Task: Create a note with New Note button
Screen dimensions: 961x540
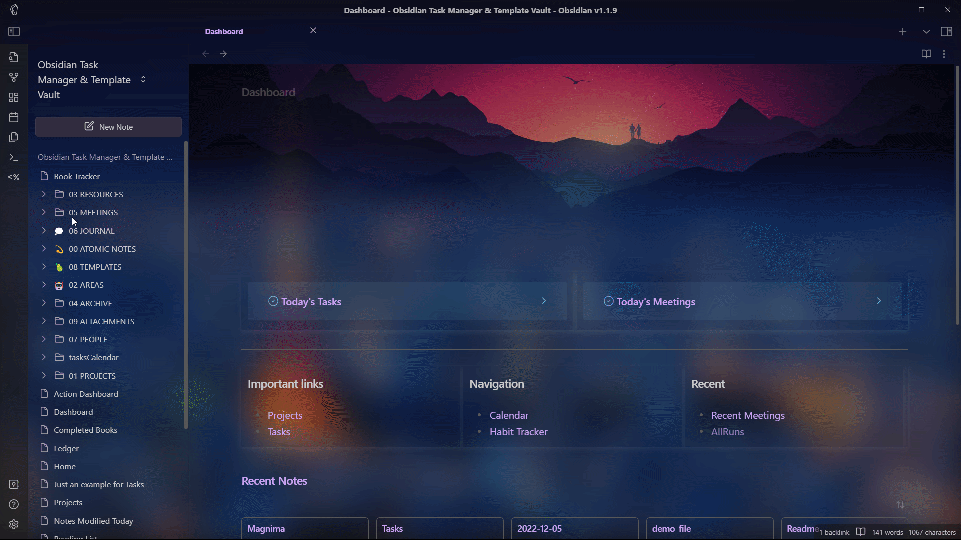Action: click(108, 127)
